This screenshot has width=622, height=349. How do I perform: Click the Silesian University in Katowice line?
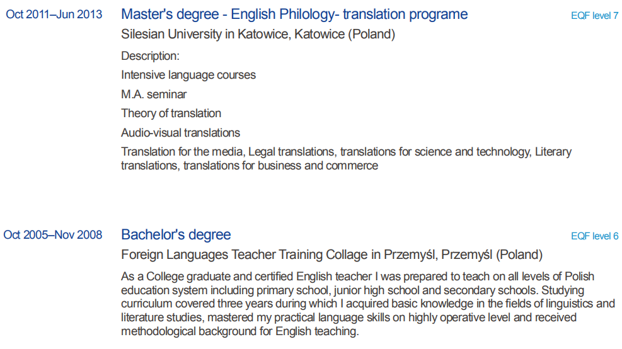258,35
